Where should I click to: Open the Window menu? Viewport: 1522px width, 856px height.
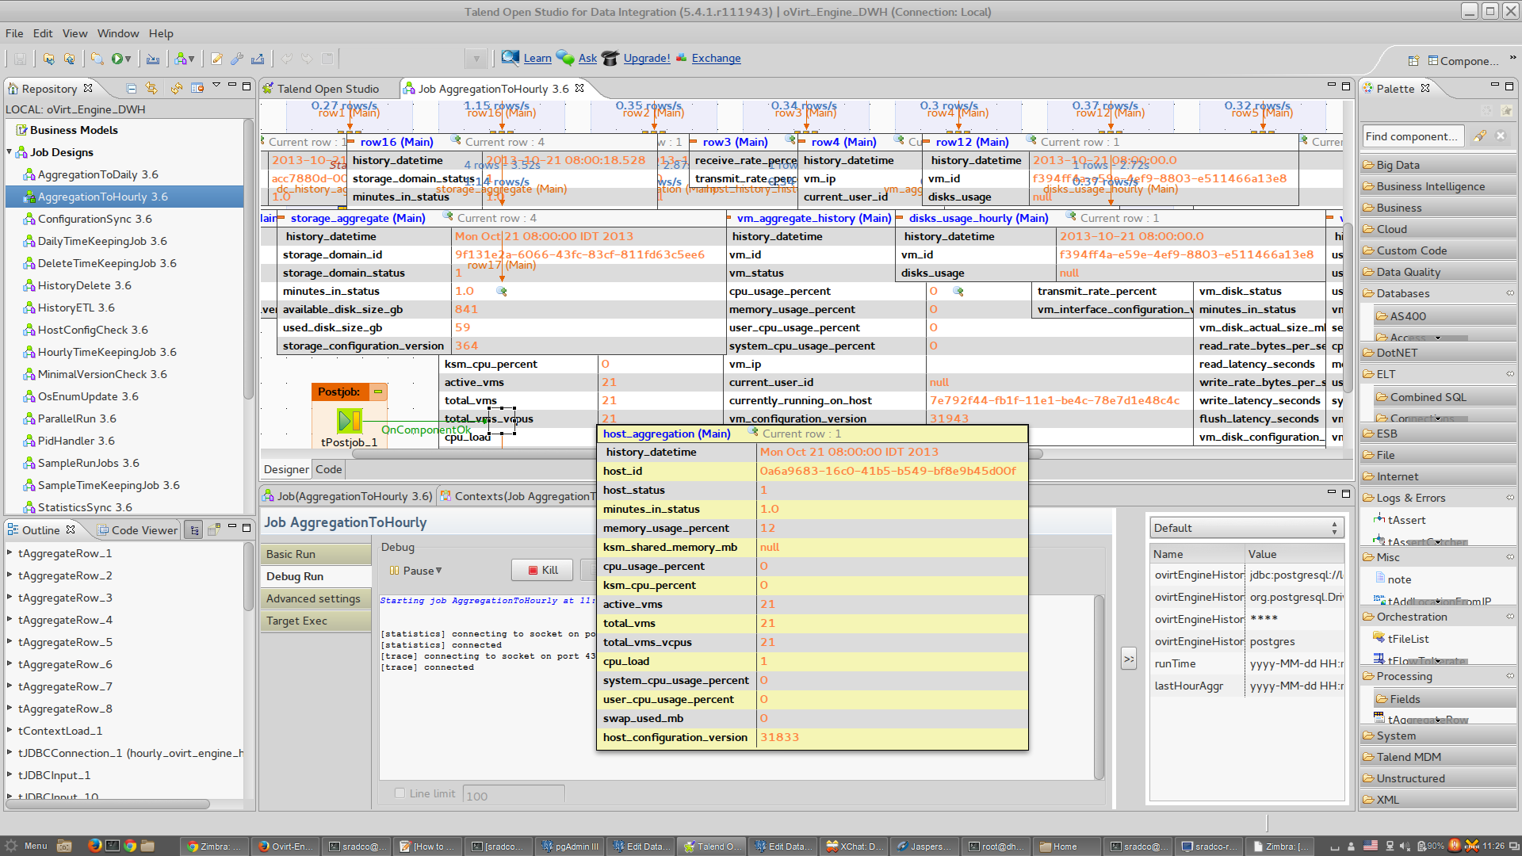(x=118, y=33)
